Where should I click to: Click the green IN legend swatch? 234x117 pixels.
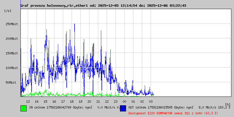coord(23,108)
